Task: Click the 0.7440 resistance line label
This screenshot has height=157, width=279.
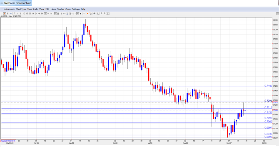Action: 268,86
